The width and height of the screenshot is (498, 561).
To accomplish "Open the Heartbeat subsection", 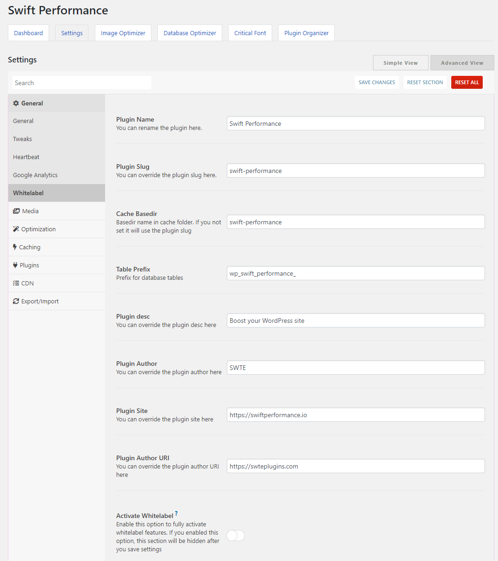I will (56, 157).
